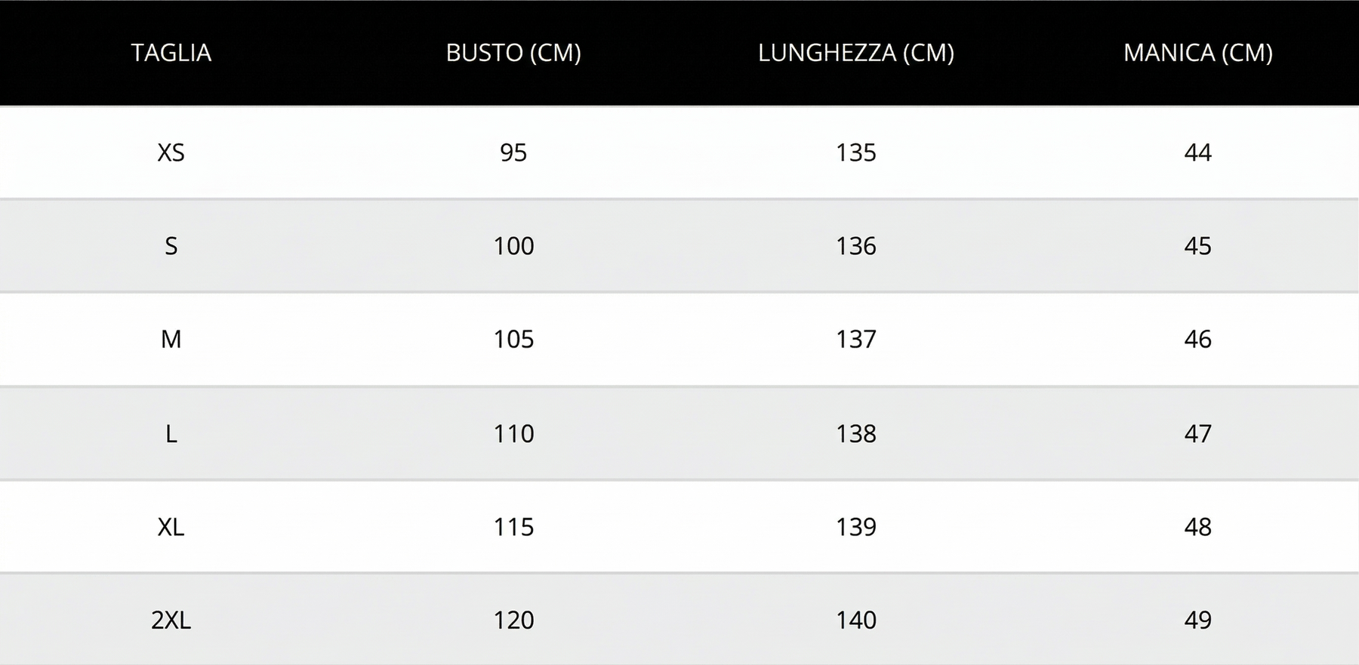Select the S size row label
Image resolution: width=1359 pixels, height=665 pixels.
click(171, 246)
